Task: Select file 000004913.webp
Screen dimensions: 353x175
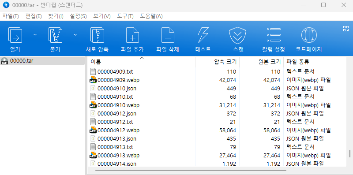Action: coord(118,156)
